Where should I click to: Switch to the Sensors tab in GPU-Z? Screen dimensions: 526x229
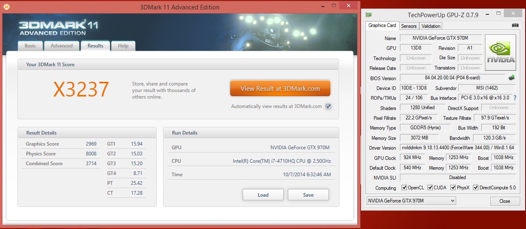tap(409, 26)
